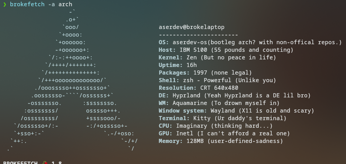Click the DE Hyprland line
The height and width of the screenshot is (164, 346).
(235, 96)
